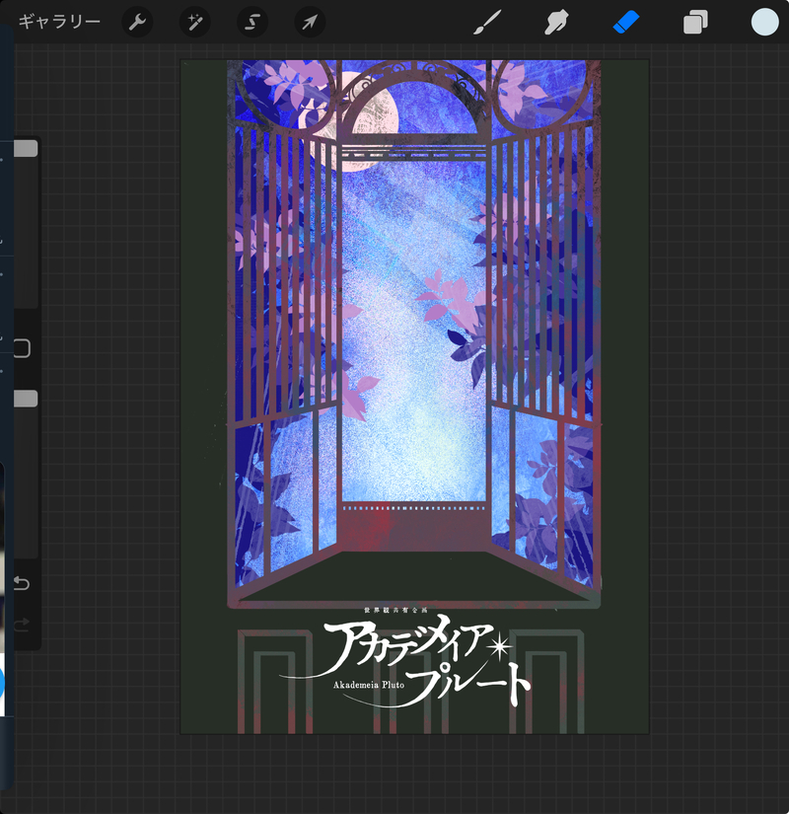The image size is (789, 814).
Task: Click the brush size slider handle
Action: tap(26, 148)
